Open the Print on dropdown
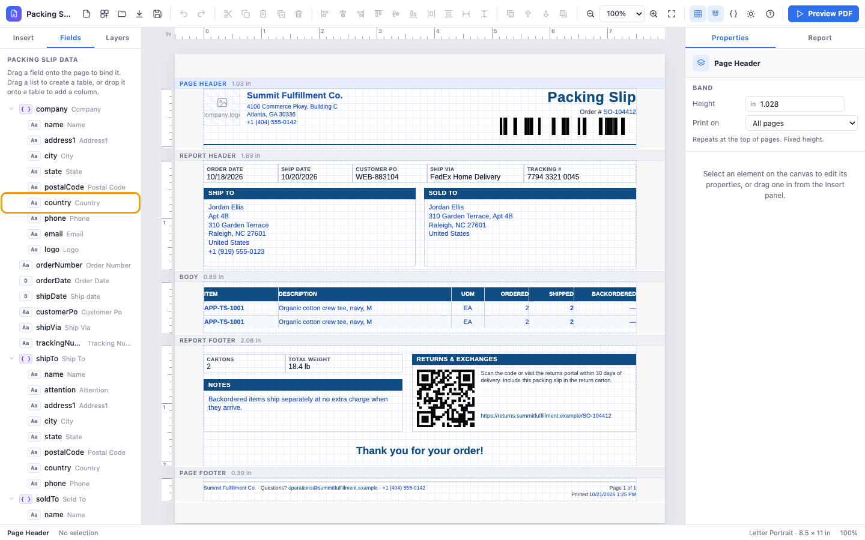 pyautogui.click(x=801, y=124)
